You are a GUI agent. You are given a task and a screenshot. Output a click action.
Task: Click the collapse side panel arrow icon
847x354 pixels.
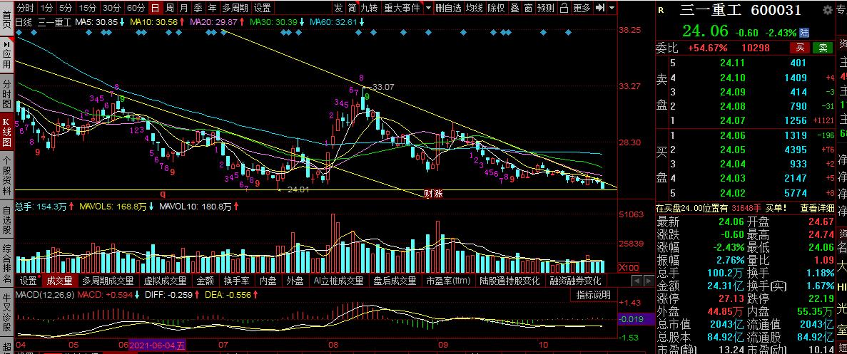point(600,8)
